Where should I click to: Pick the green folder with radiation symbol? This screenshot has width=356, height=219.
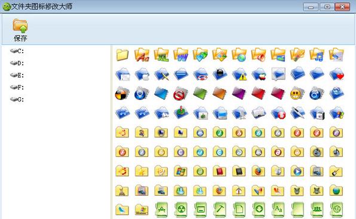click(x=181, y=209)
